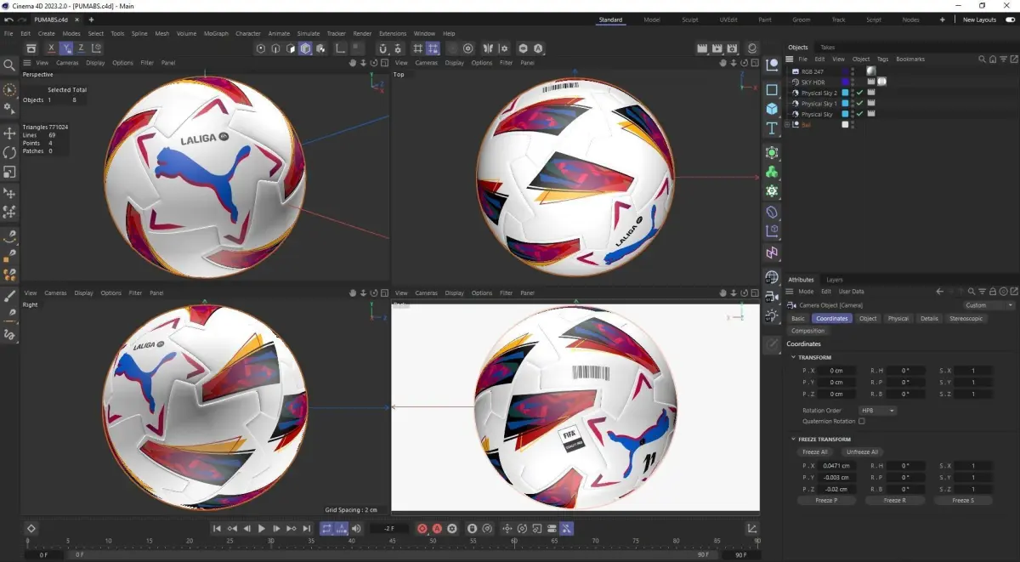1020x562 pixels.
Task: Click the Unfreeze All button
Action: [862, 452]
